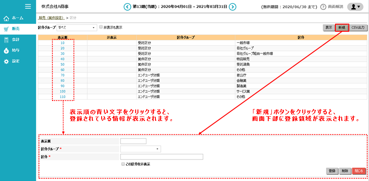
Task: Open the 区分グループ filter dropdown
Action: (77, 27)
